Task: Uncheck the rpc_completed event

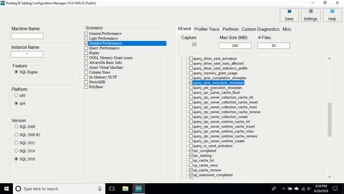Action: 191,151
